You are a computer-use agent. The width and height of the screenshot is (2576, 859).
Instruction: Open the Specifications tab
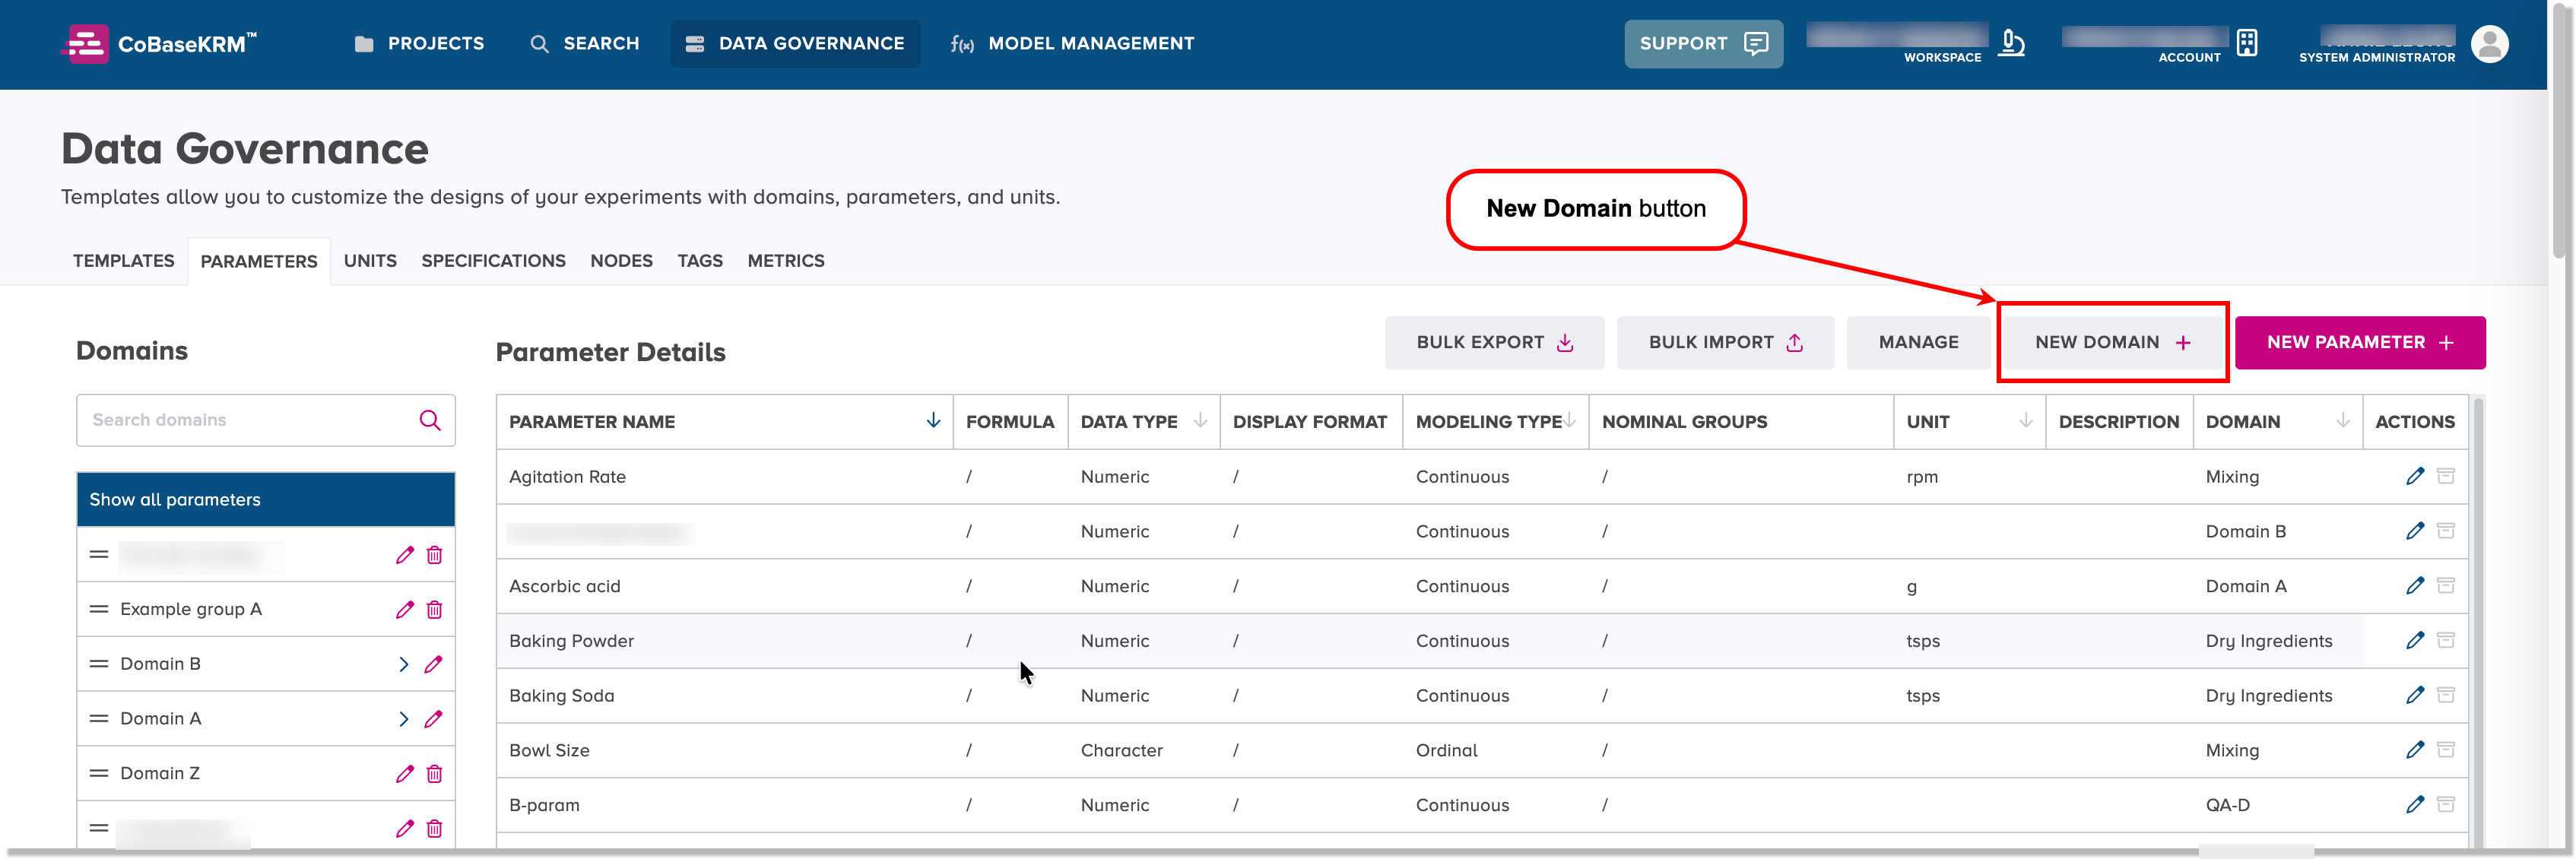point(493,261)
